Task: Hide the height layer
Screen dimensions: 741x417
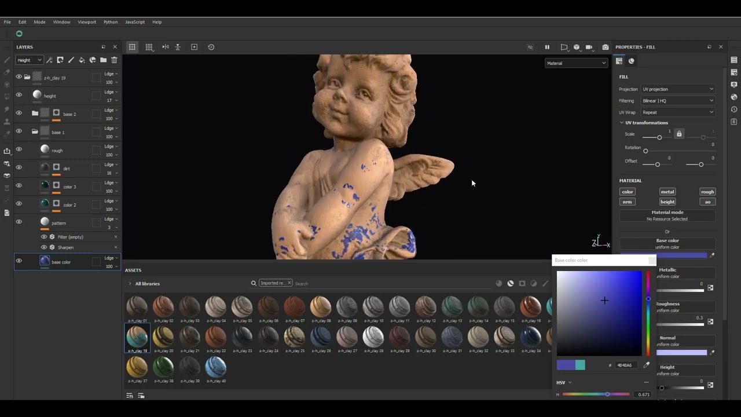Action: [19, 95]
